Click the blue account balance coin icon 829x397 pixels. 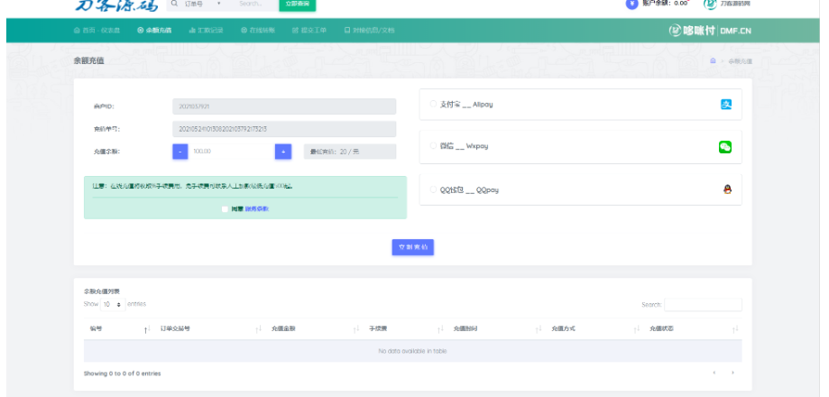click(x=631, y=5)
